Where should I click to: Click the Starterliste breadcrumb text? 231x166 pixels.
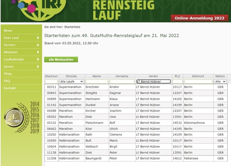point(72,27)
